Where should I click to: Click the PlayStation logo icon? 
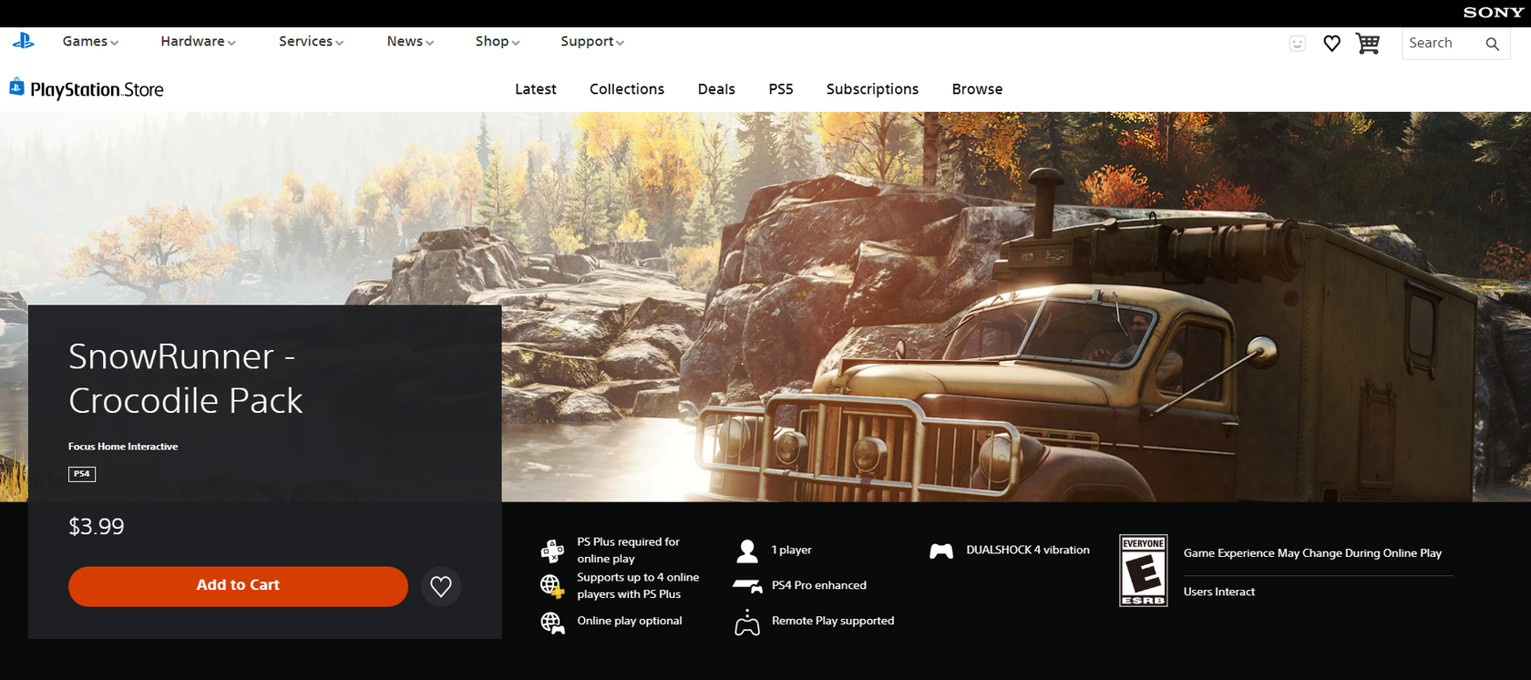point(23,41)
